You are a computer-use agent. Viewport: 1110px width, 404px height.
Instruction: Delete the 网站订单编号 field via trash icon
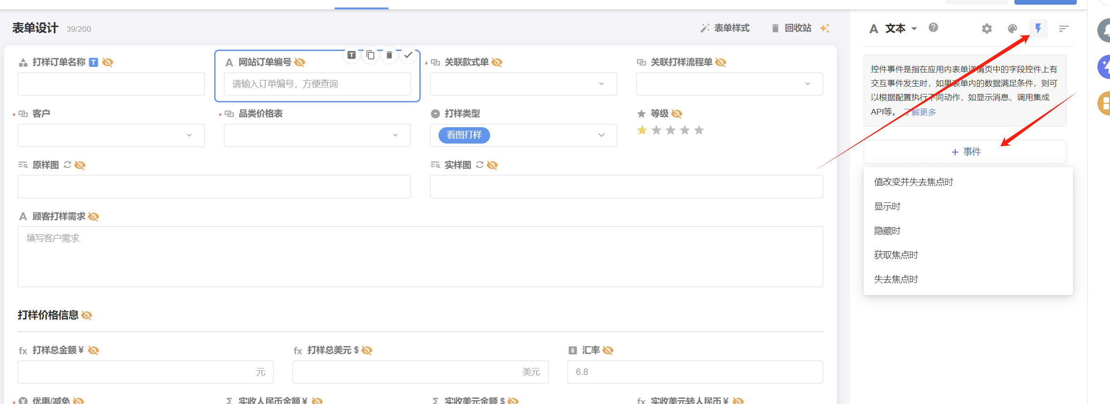pyautogui.click(x=389, y=55)
